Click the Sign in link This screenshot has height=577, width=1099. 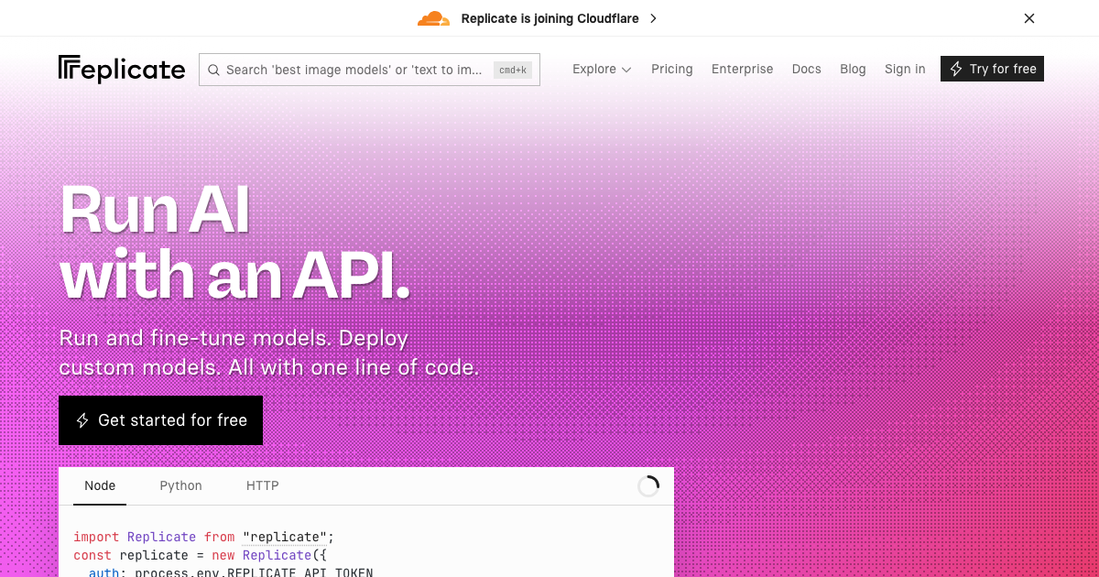(904, 69)
